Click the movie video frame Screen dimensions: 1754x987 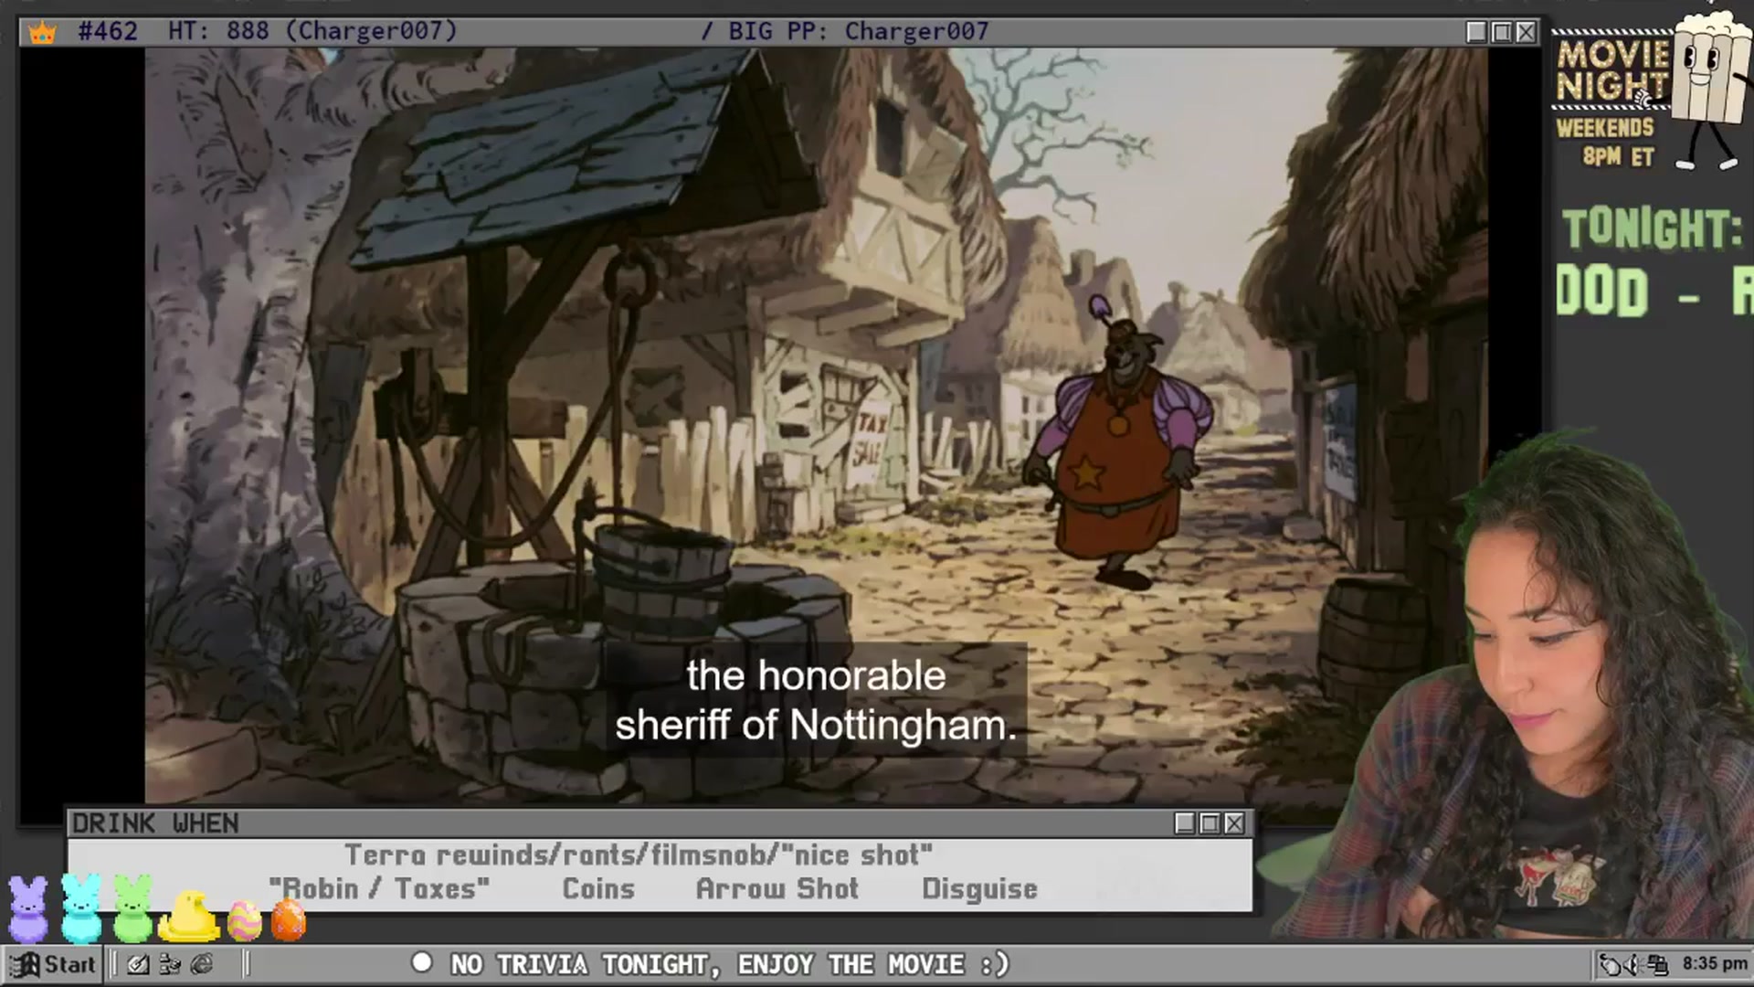(816, 426)
